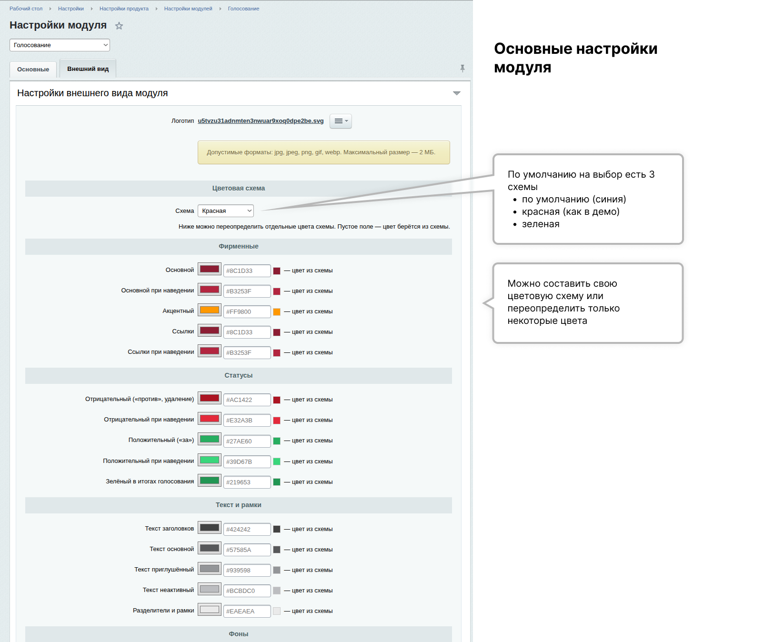Focus the #939598 muted text input
This screenshot has width=784, height=642.
[x=247, y=570]
